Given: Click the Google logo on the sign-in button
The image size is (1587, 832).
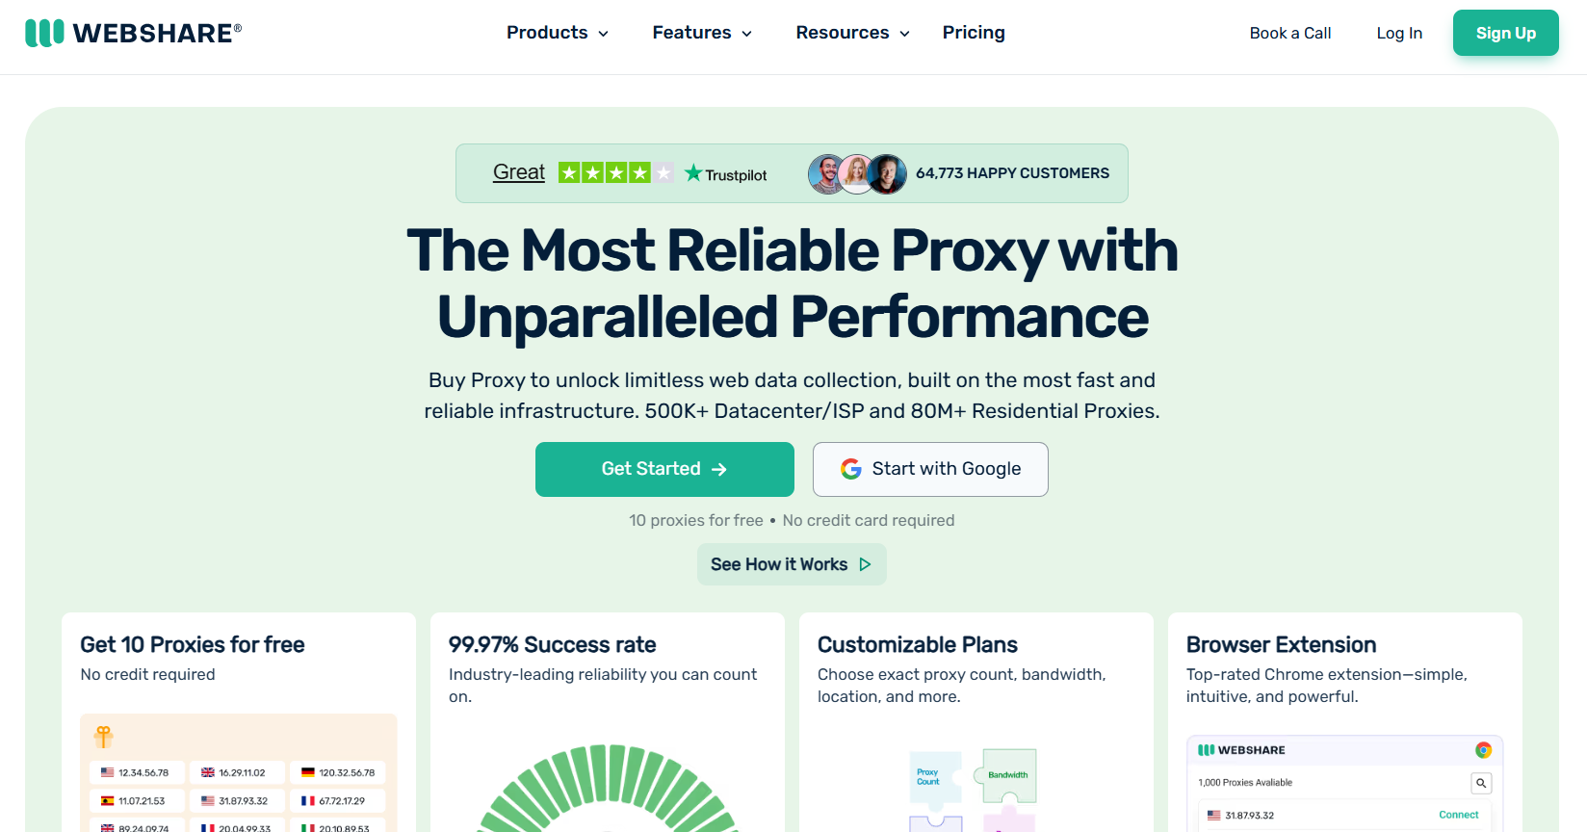Looking at the screenshot, I should tap(851, 469).
